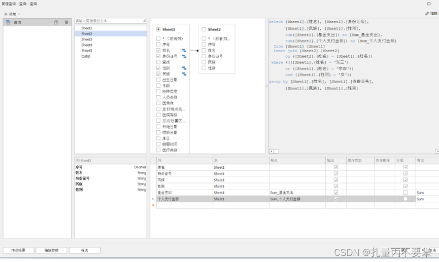Click the copy query icon in query list
This screenshot has height=262, width=439.
click(x=56, y=22)
